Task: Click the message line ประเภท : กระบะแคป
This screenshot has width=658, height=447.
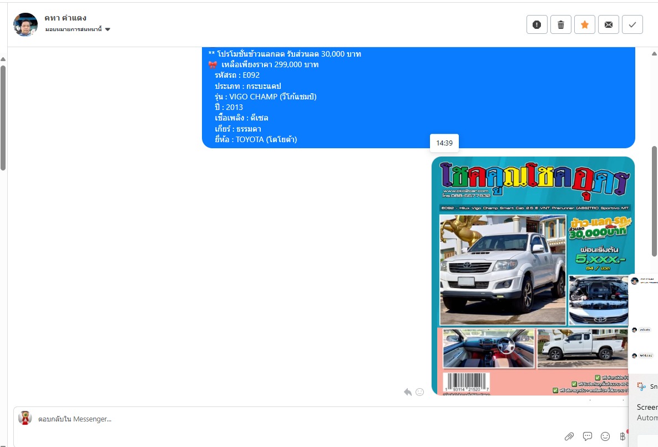Action: click(x=248, y=86)
